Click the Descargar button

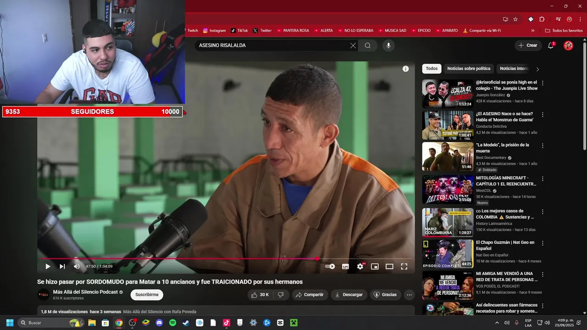point(349,295)
